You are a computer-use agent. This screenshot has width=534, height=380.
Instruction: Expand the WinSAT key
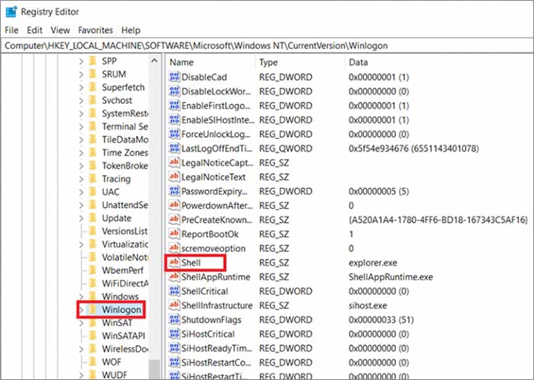pos(81,323)
